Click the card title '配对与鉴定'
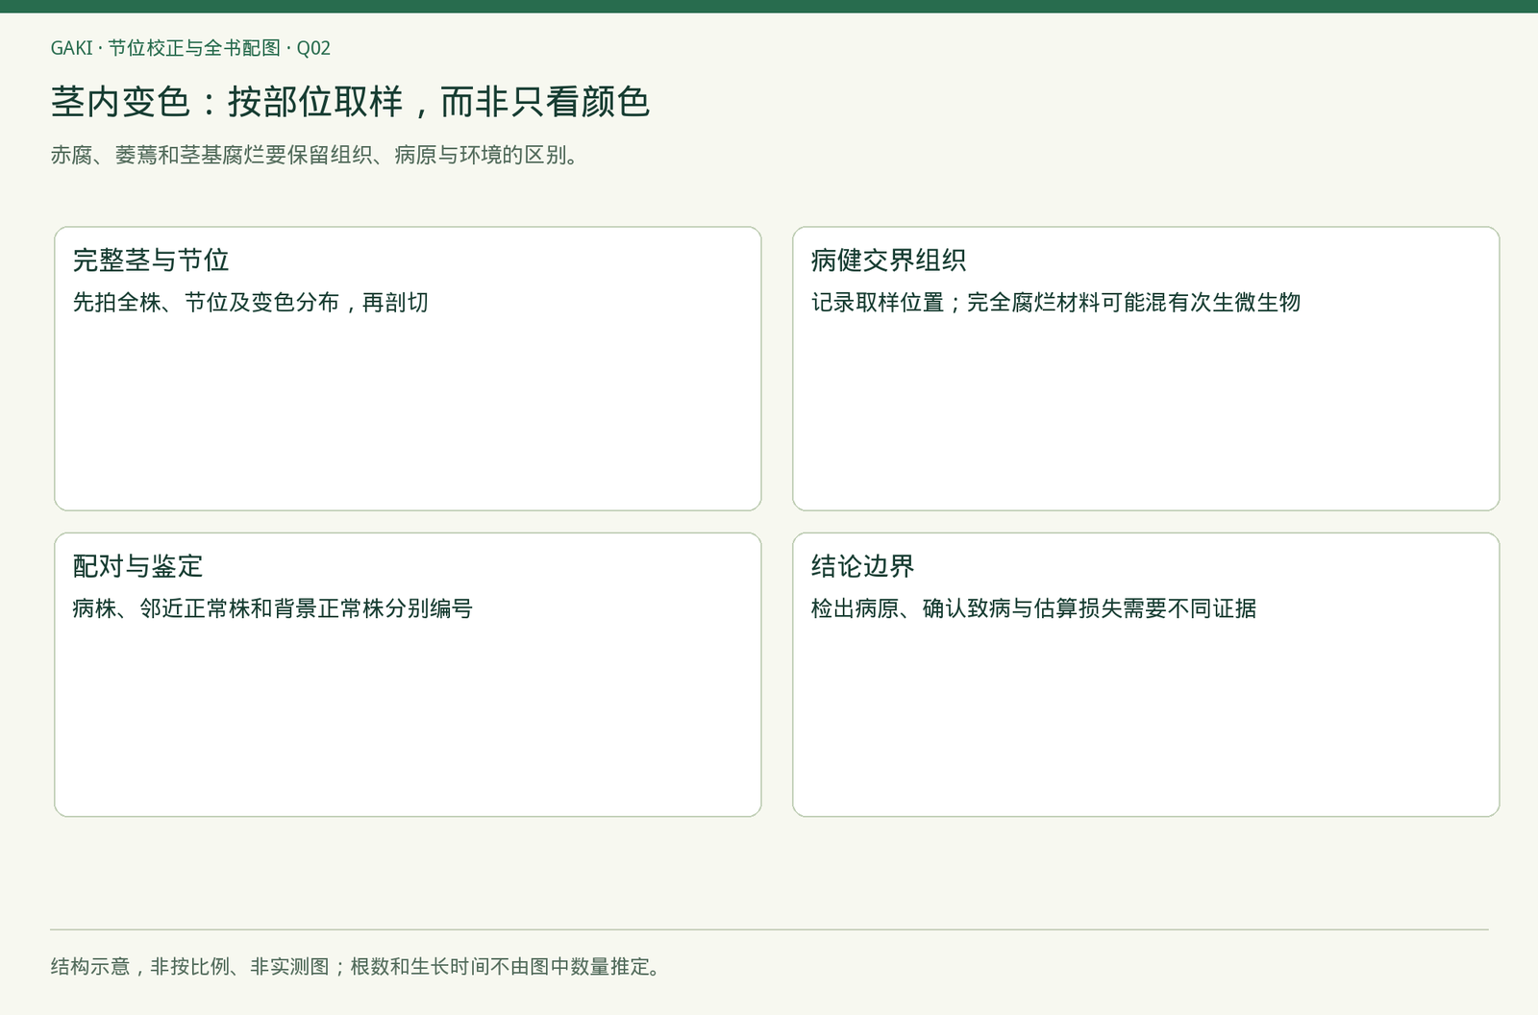The height and width of the screenshot is (1015, 1538). pyautogui.click(x=137, y=566)
